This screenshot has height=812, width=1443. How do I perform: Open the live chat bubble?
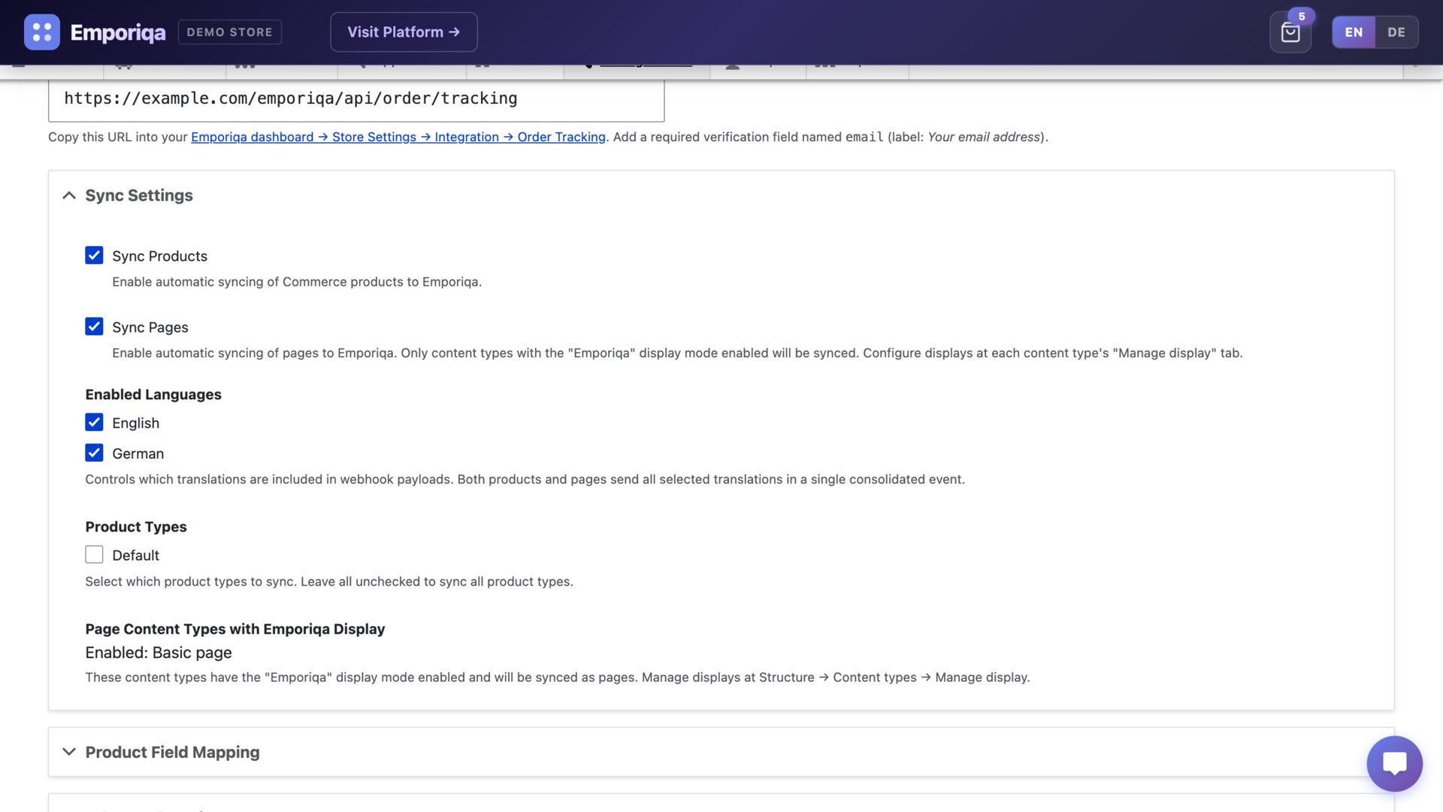point(1395,764)
